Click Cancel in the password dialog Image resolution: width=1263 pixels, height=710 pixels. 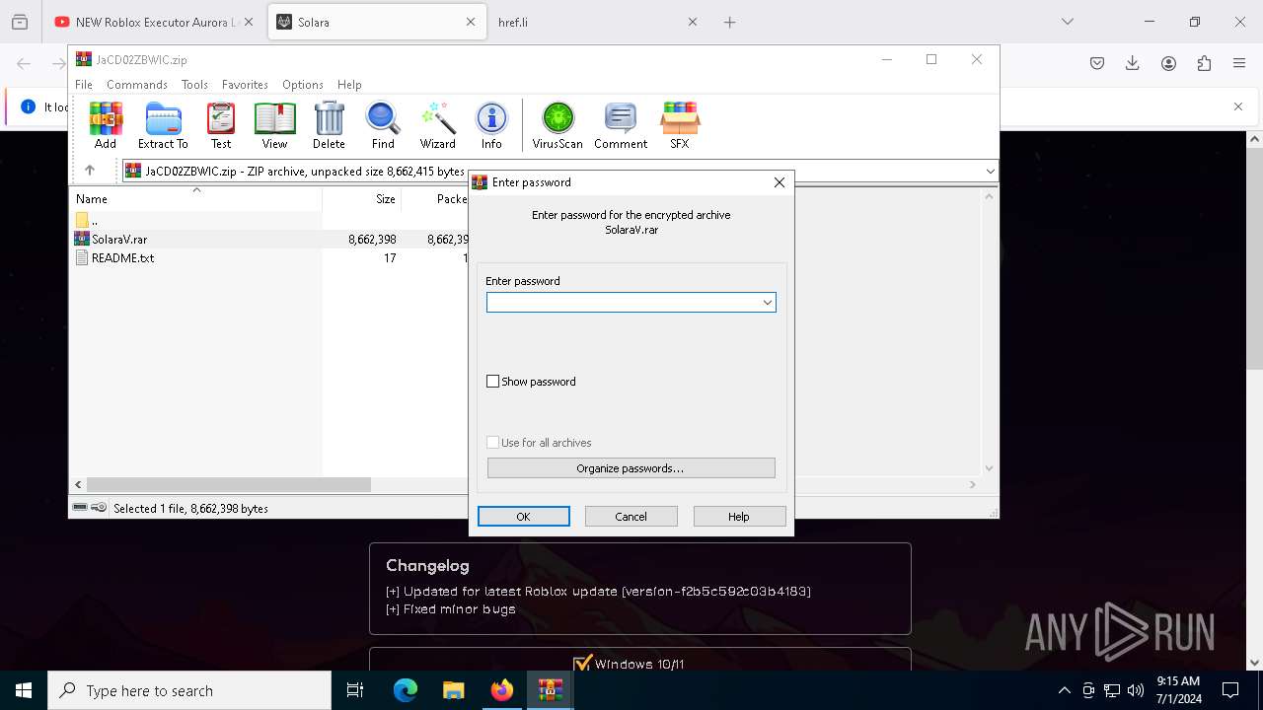point(631,517)
